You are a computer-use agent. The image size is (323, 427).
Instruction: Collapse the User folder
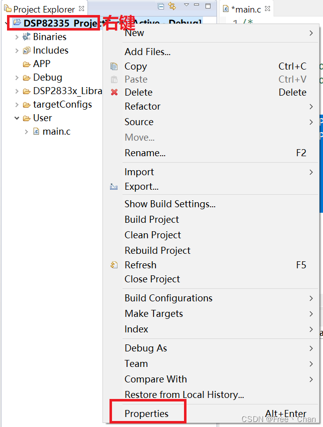[x=17, y=118]
